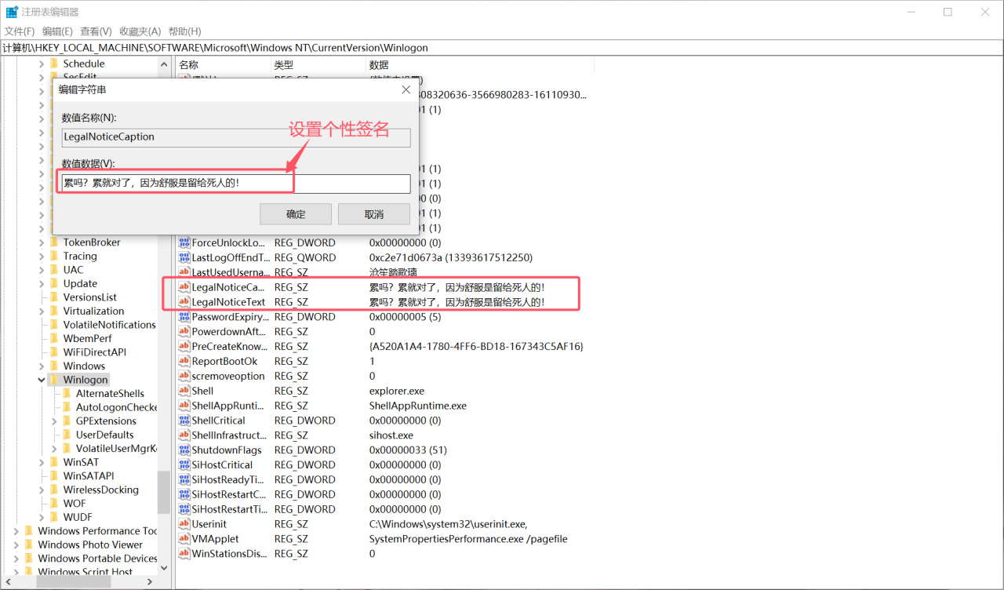Click the folder icon of WbemPerf key
Image resolution: width=1004 pixels, height=590 pixels.
pyautogui.click(x=54, y=338)
